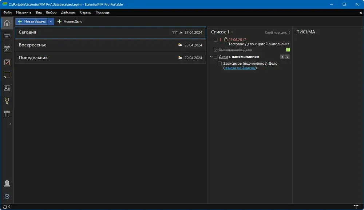The image size is (364, 210).
Task: Open the Notes module icon in sidebar
Action: coord(7,75)
